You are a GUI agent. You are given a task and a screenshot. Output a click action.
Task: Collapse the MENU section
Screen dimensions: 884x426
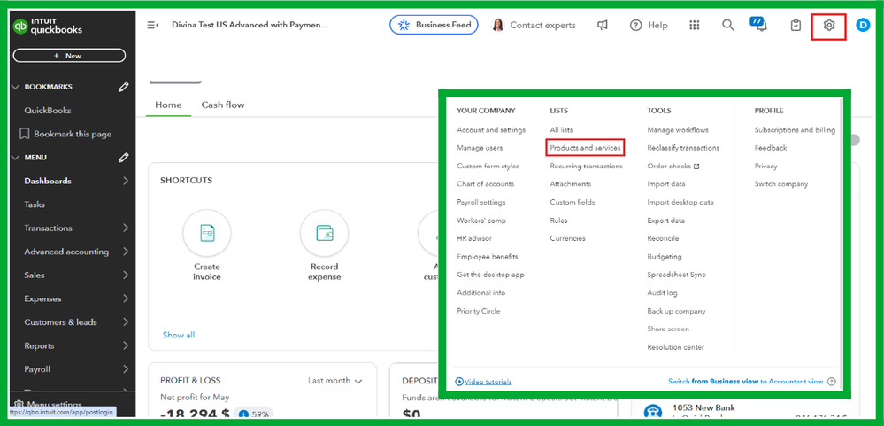pyautogui.click(x=15, y=158)
